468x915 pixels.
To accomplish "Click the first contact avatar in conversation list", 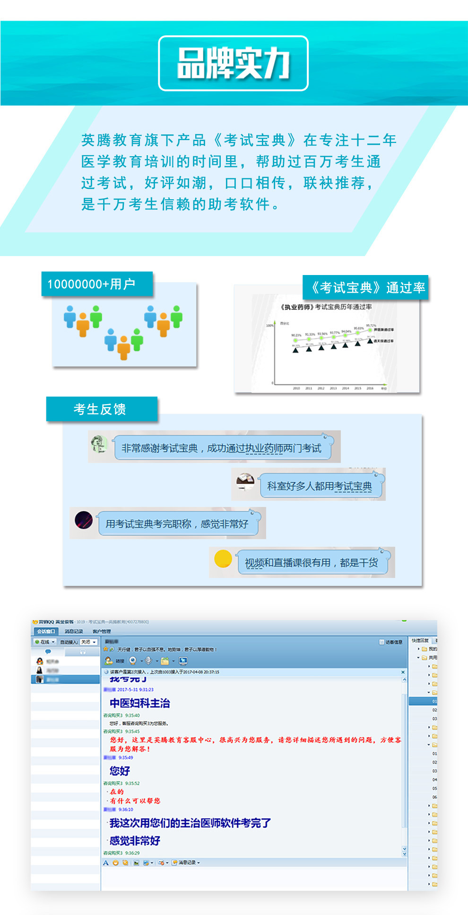I will (40, 661).
